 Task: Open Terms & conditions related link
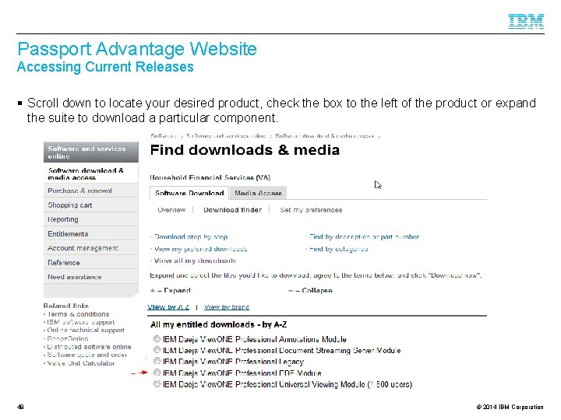point(78,314)
